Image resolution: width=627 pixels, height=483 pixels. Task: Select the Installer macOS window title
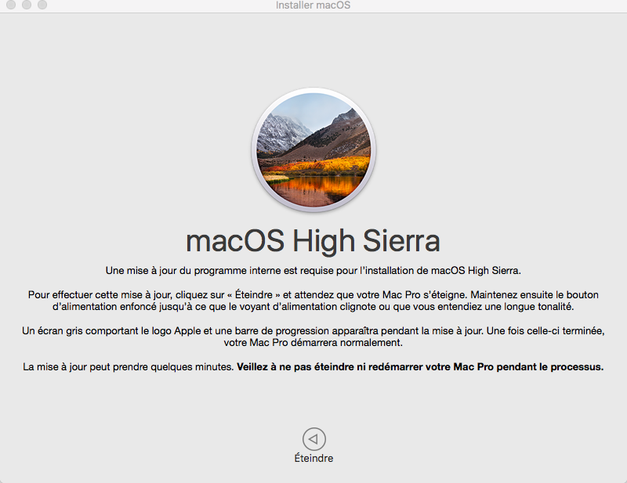(x=313, y=5)
